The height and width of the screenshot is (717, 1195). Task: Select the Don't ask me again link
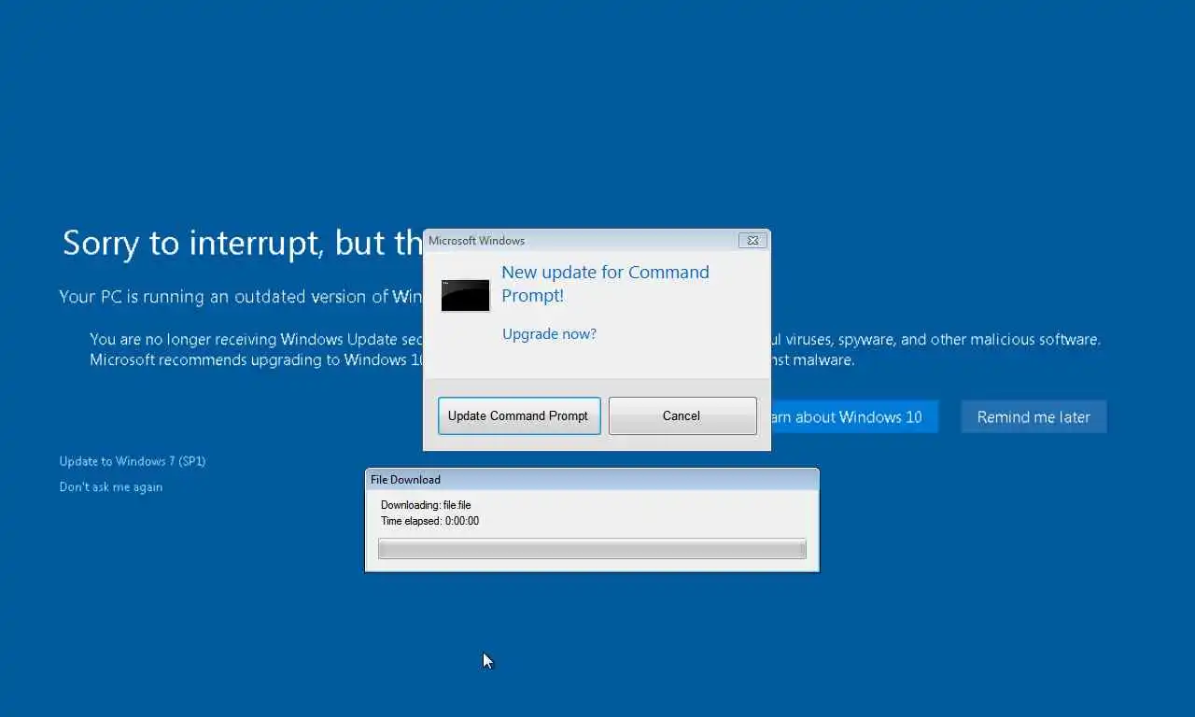(x=111, y=486)
